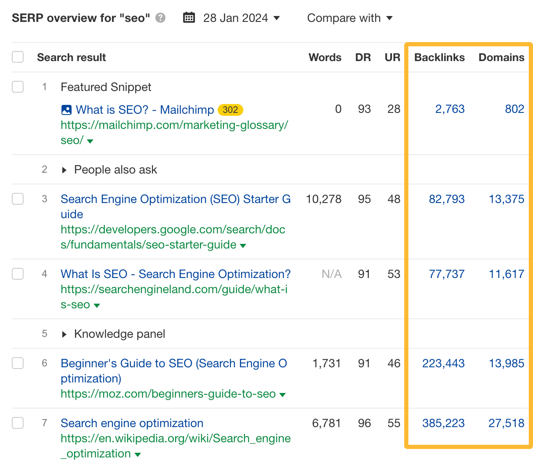Open the caret next to the Search Engine Land URL
The height and width of the screenshot is (465, 533).
(x=97, y=305)
